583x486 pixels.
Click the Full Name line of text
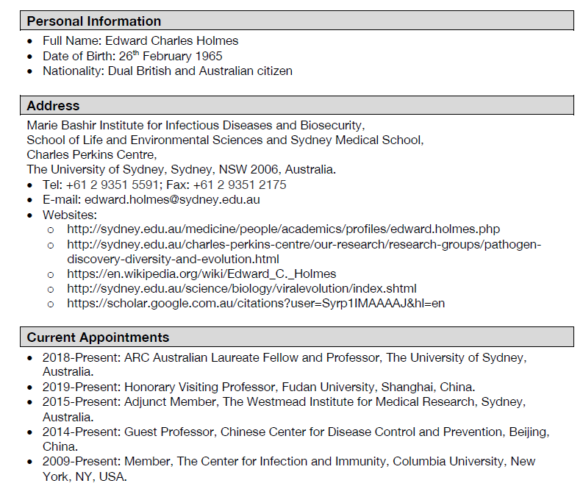(140, 41)
